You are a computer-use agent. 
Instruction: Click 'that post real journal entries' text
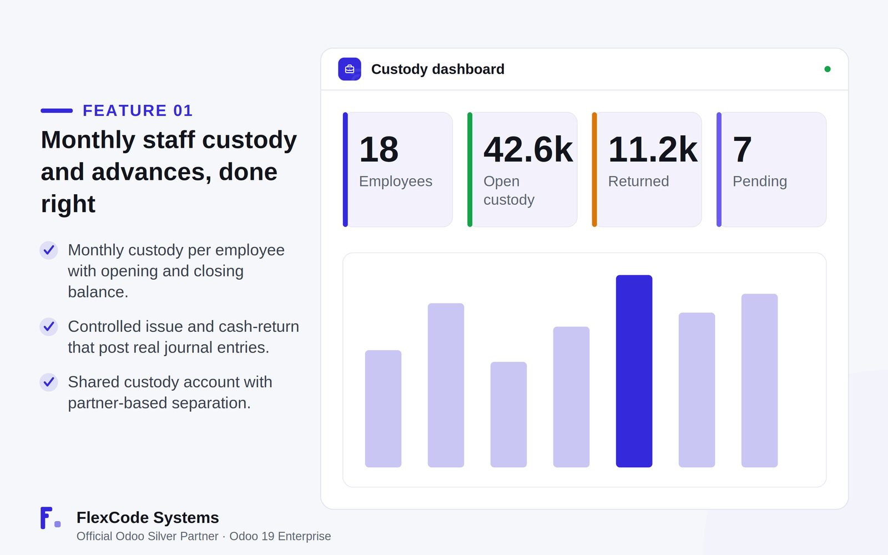tap(168, 348)
